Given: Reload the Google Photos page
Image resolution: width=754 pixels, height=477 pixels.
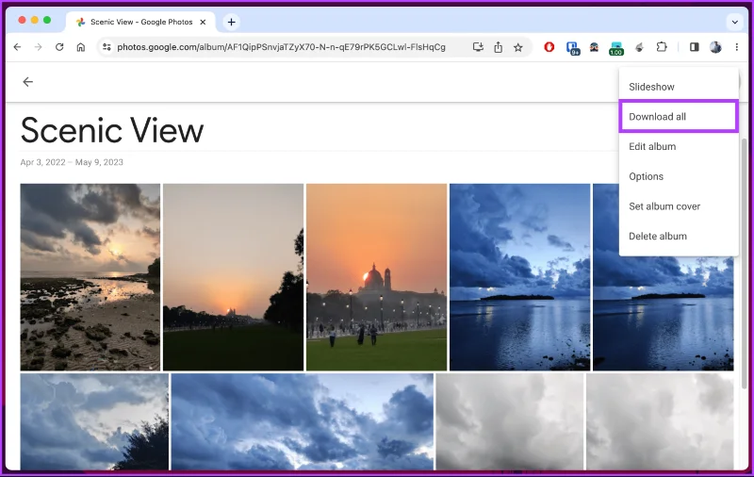Looking at the screenshot, I should [59, 47].
